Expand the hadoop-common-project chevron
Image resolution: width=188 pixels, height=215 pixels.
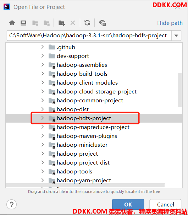(43, 100)
